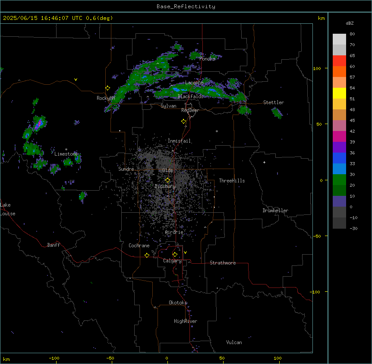Click the Innisfail label

pos(179,141)
